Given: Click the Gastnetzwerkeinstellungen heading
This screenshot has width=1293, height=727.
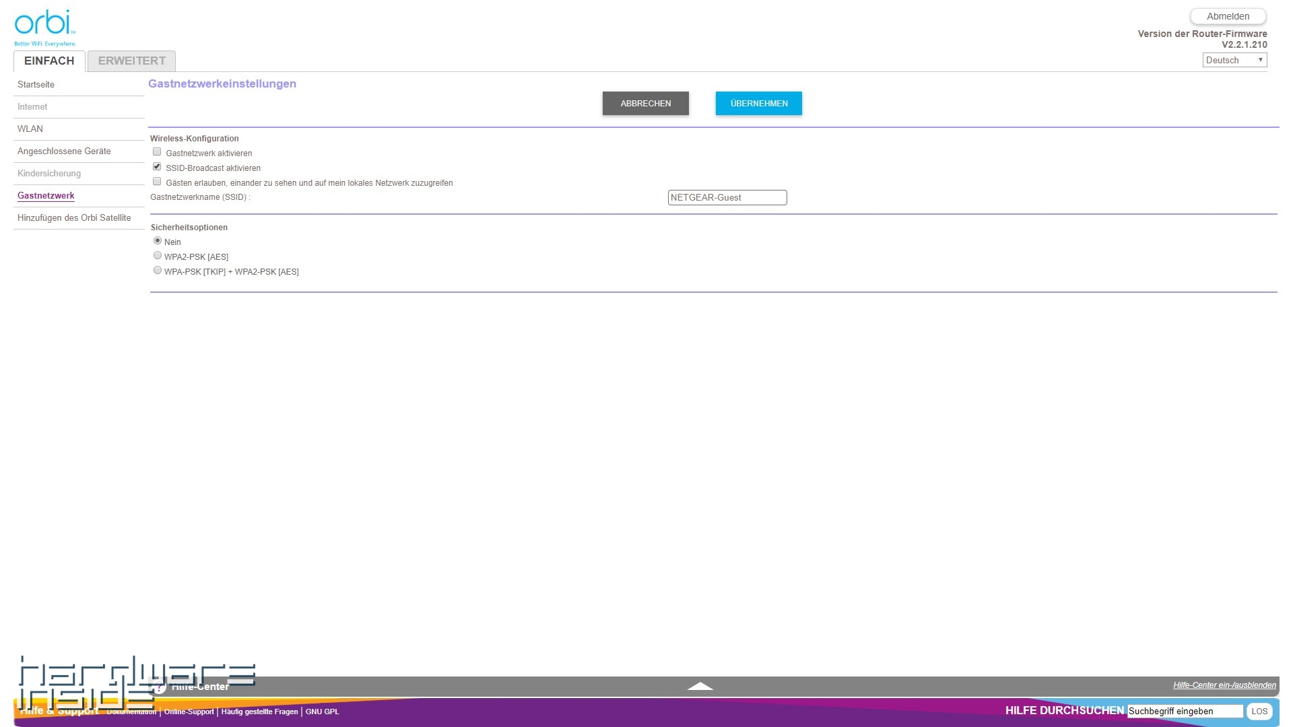Looking at the screenshot, I should (x=222, y=83).
